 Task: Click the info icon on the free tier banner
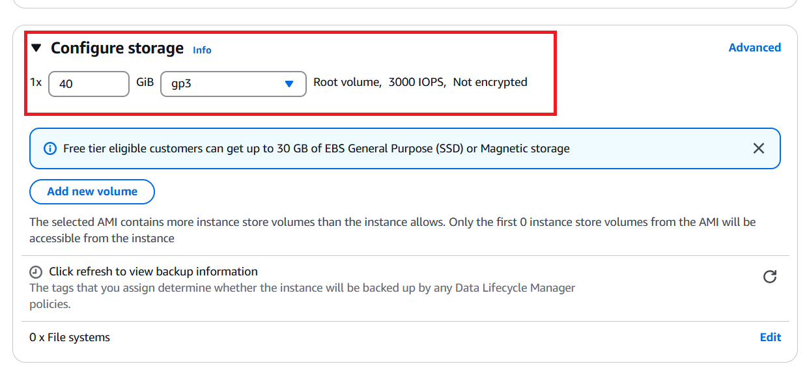tap(51, 148)
